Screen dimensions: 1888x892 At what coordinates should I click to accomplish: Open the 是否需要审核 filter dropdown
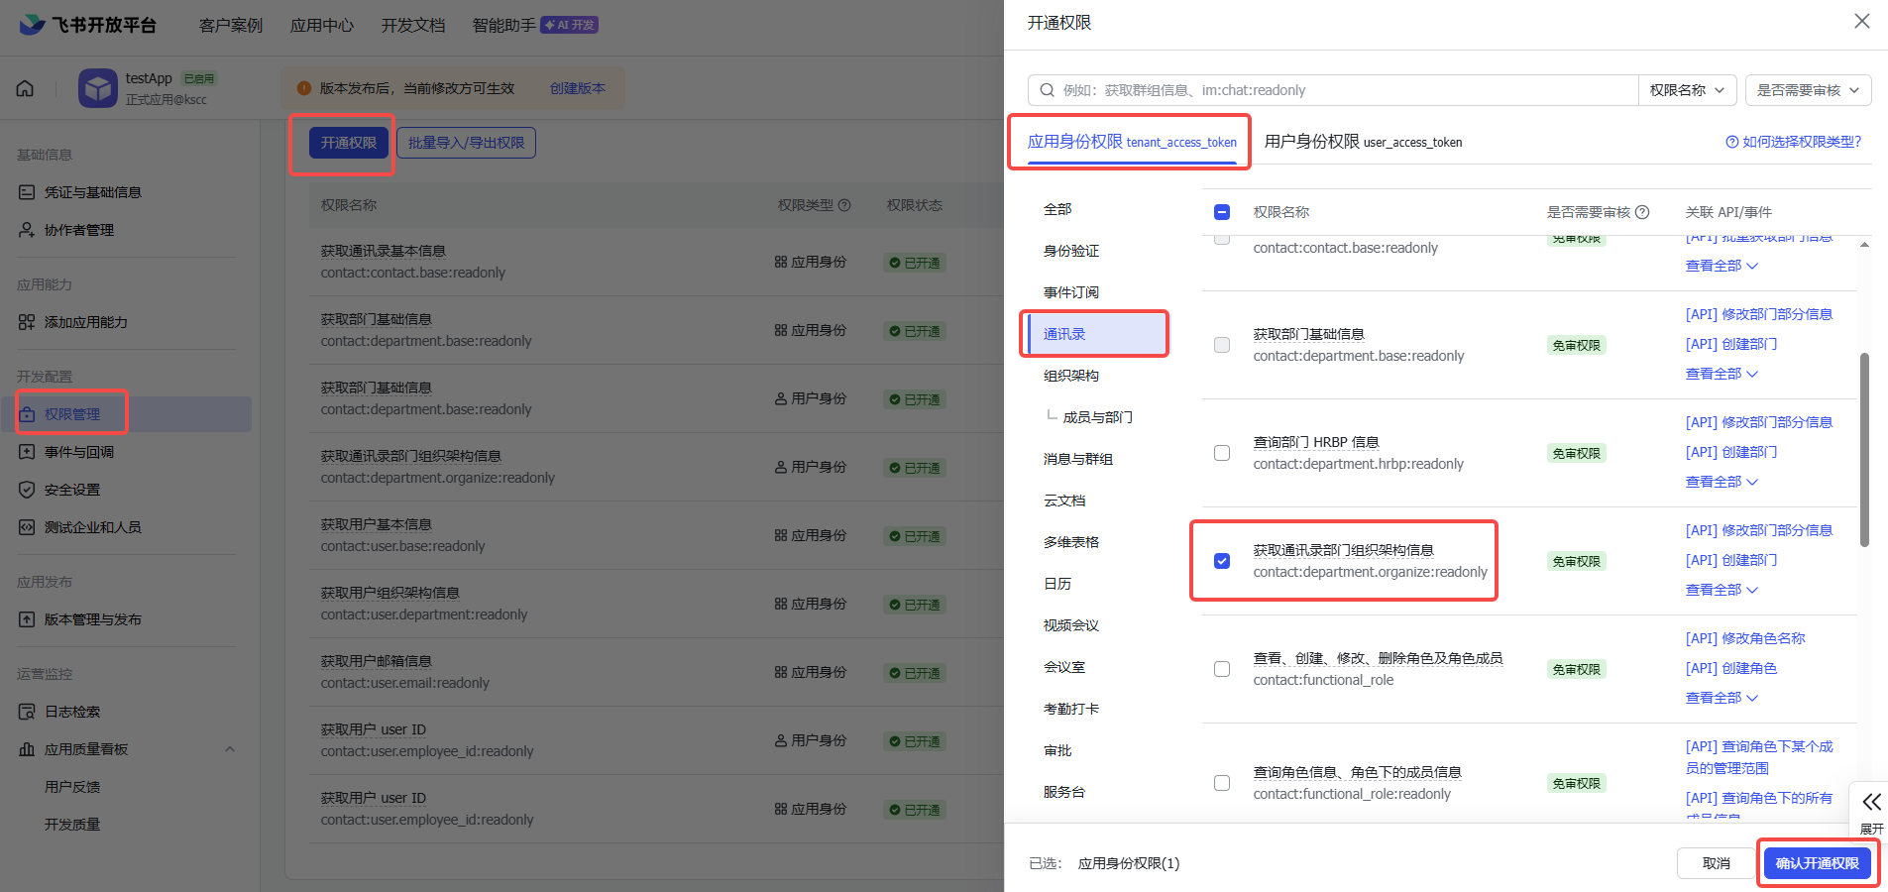1809,90
